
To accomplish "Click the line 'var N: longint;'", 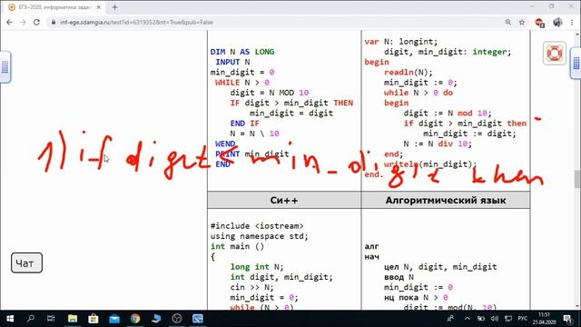I will point(401,42).
